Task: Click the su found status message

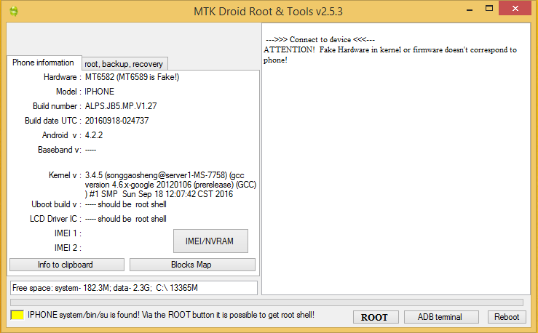Action: click(170, 316)
